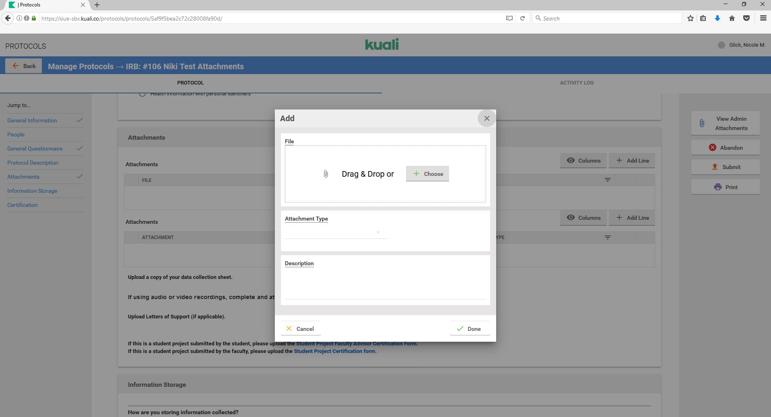Open View Admin Attachments

pos(725,124)
